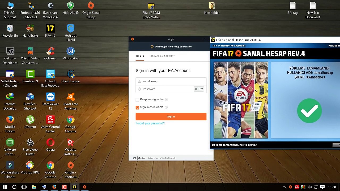Select the New folder desktop icon

(212, 8)
